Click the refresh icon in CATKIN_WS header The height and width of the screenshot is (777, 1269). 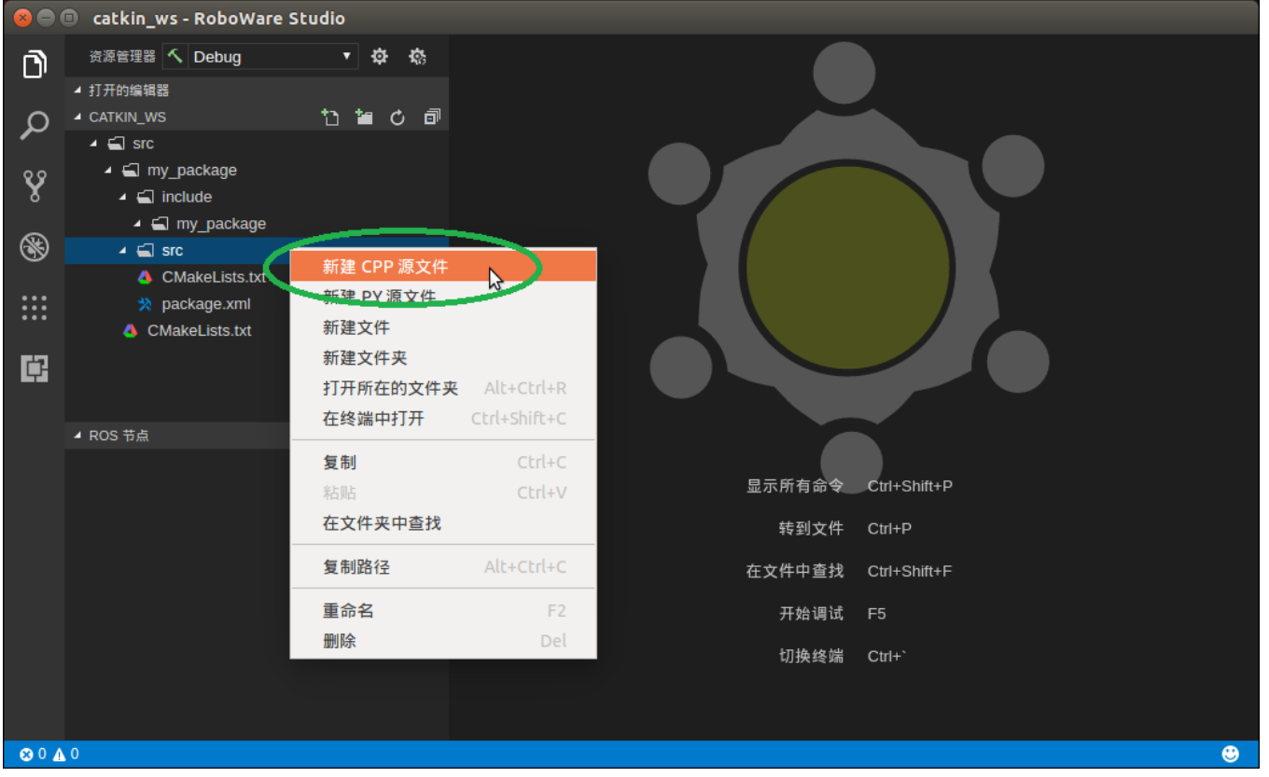pyautogui.click(x=397, y=118)
